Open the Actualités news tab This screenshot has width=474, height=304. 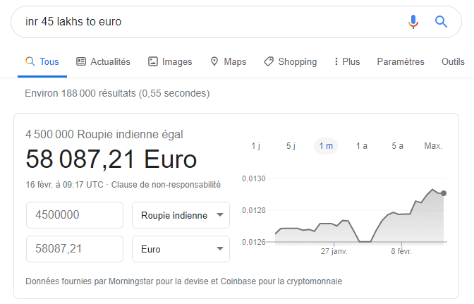103,62
